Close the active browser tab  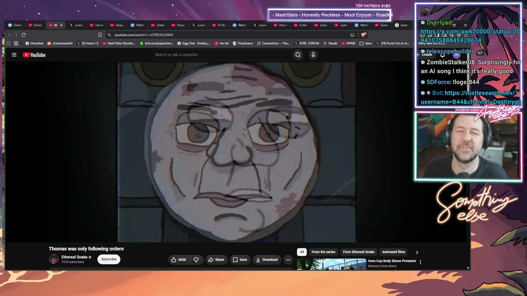click(x=61, y=25)
